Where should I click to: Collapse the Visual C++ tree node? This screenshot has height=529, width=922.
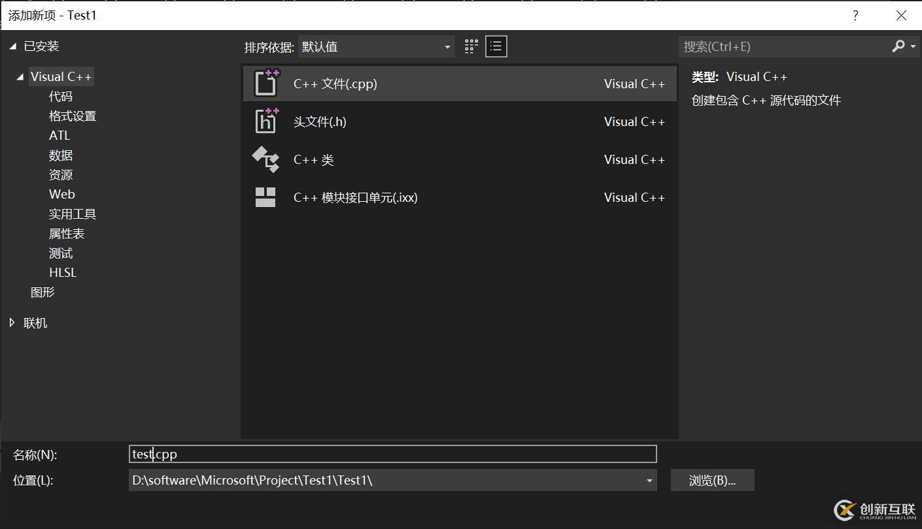(21, 77)
